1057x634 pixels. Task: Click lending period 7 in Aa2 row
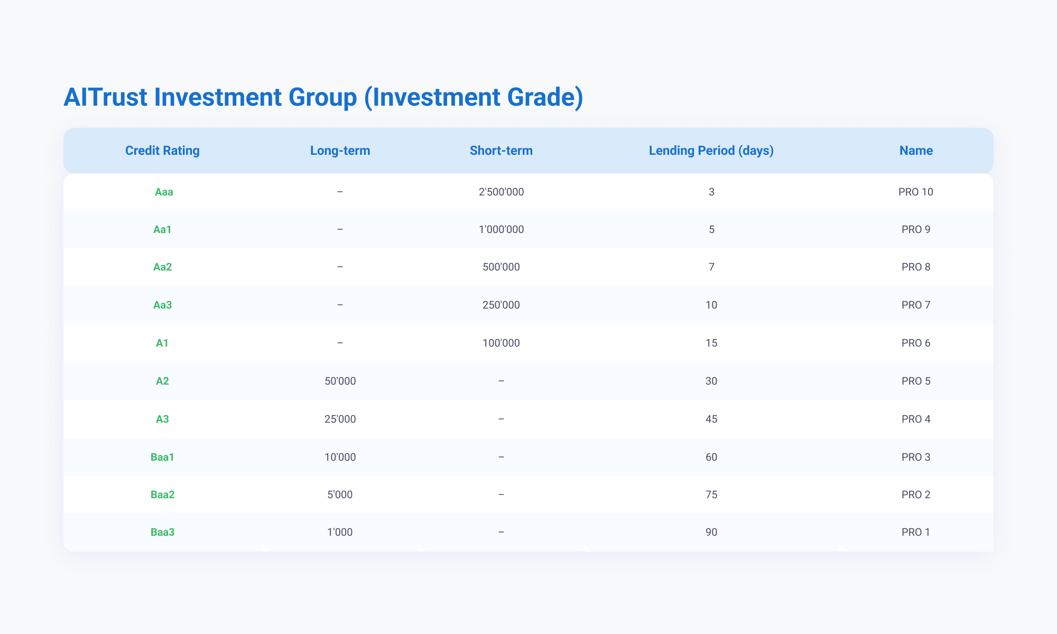click(711, 267)
